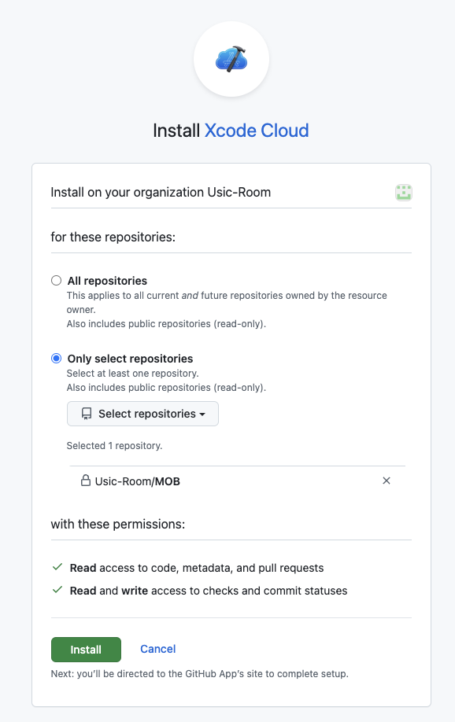
Task: Open the Xcode Cloud link in the heading
Action: tap(257, 131)
